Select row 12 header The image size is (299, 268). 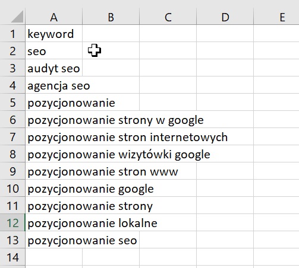12,222
